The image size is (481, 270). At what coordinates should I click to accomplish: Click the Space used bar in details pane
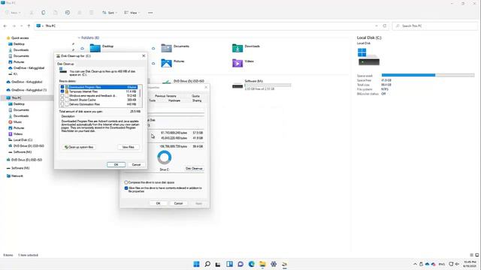pos(428,75)
